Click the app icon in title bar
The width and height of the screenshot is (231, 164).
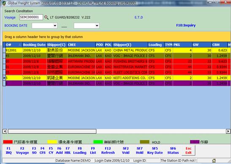[4, 3]
